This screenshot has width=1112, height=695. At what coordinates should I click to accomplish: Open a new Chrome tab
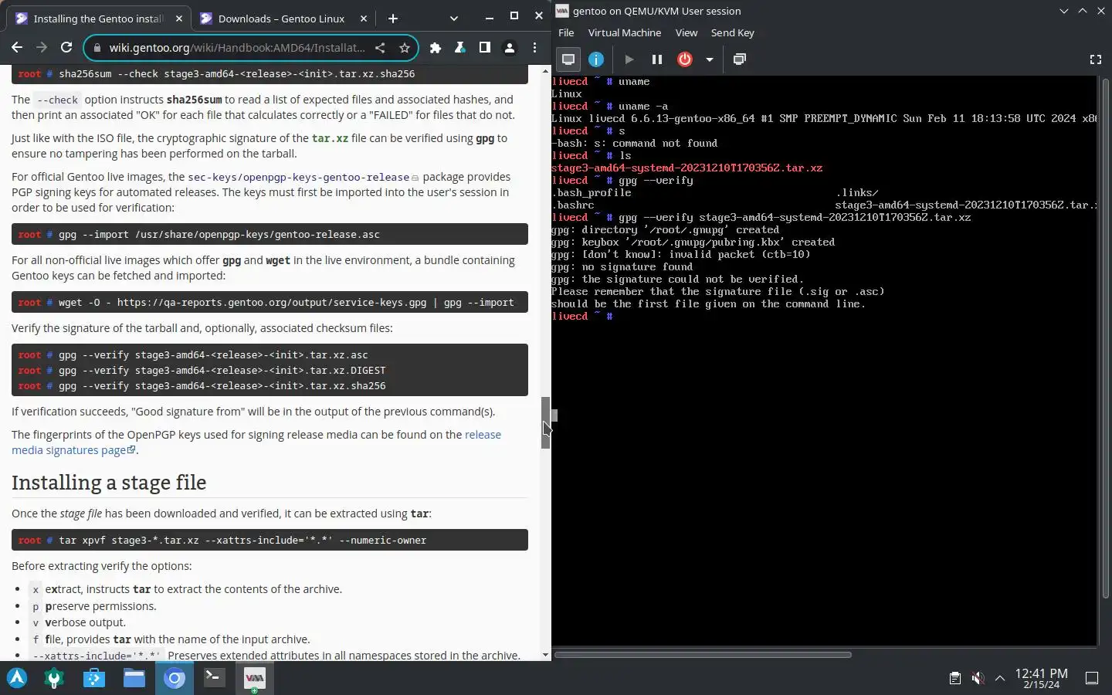[392, 19]
